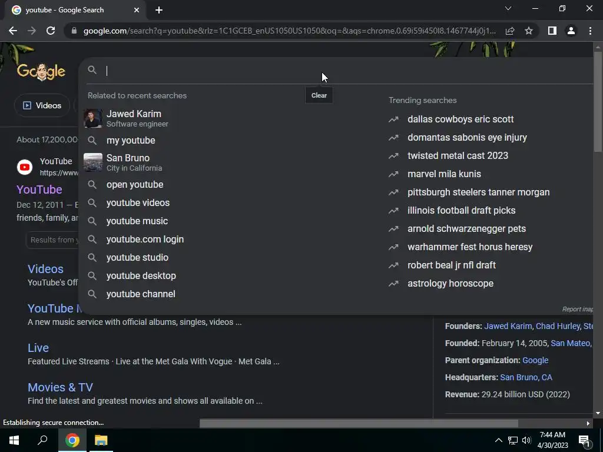Click the vertical scrollbar down arrow
603x452 pixels.
pyautogui.click(x=598, y=414)
